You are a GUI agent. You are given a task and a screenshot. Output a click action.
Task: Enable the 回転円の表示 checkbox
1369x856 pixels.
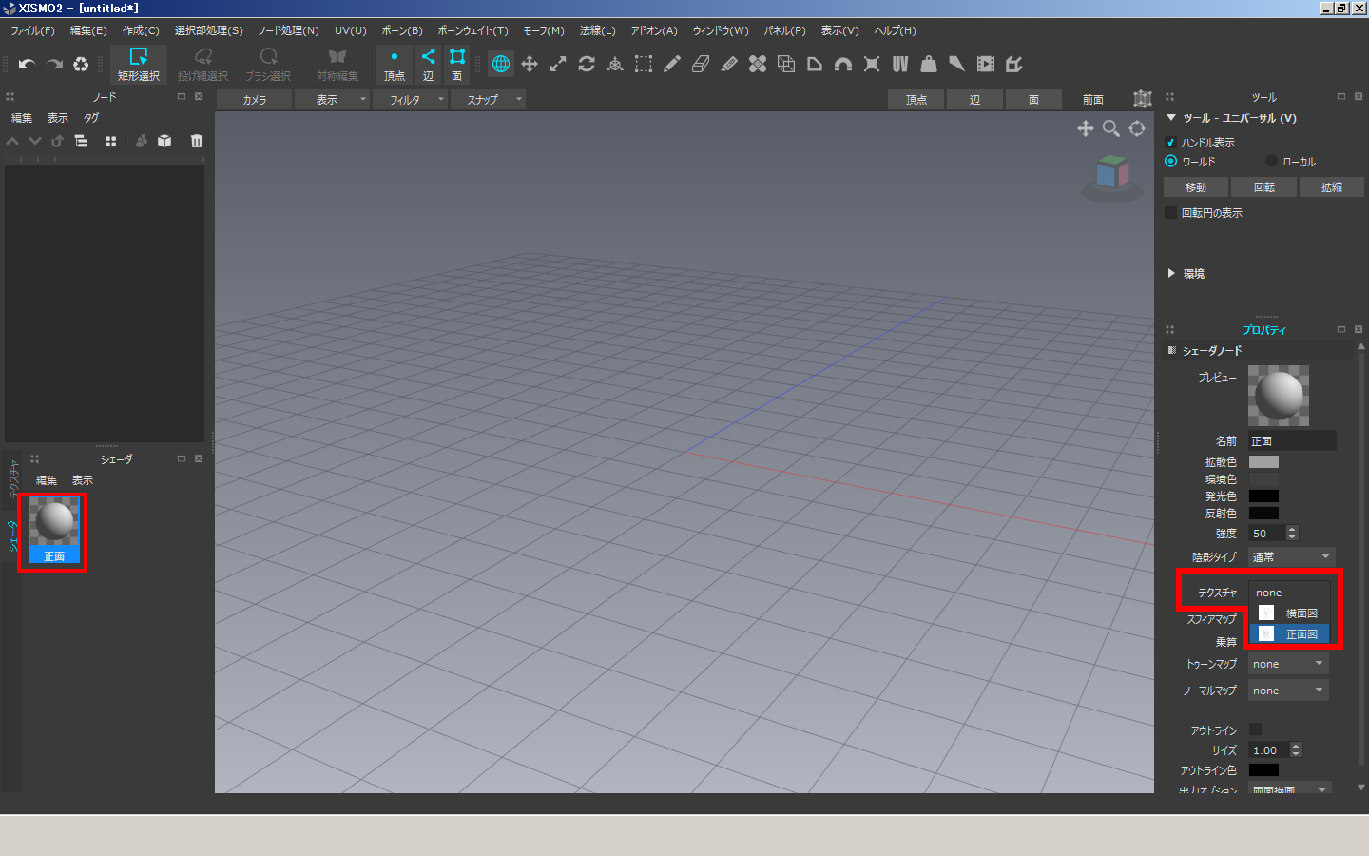tap(1170, 213)
